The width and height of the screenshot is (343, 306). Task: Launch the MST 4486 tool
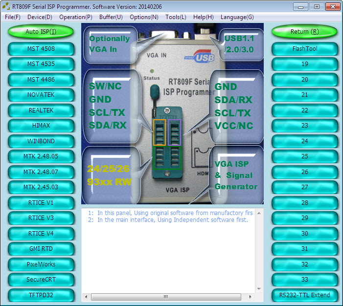click(41, 80)
